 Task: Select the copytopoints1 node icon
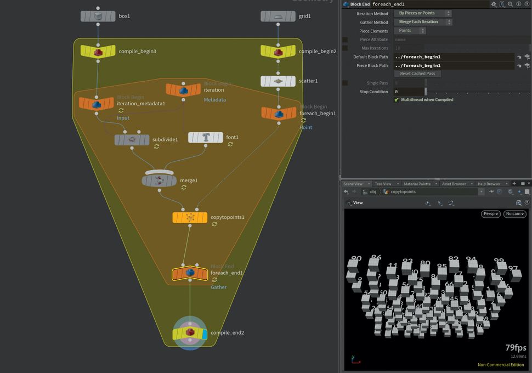190,217
